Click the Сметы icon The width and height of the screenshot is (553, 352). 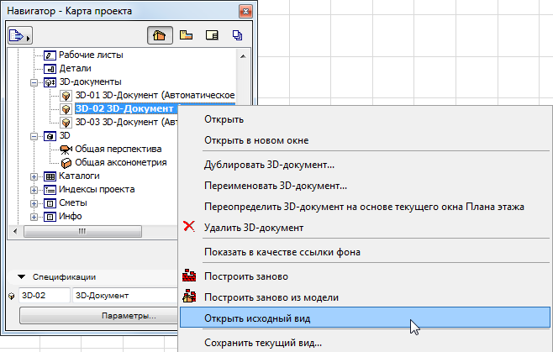(x=50, y=203)
